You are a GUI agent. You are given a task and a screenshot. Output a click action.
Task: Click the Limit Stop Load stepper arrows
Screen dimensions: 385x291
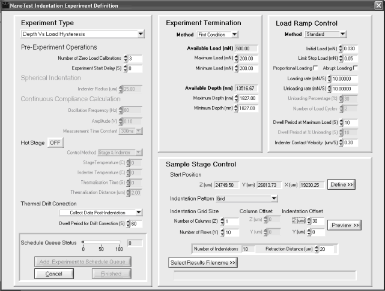[x=341, y=59]
